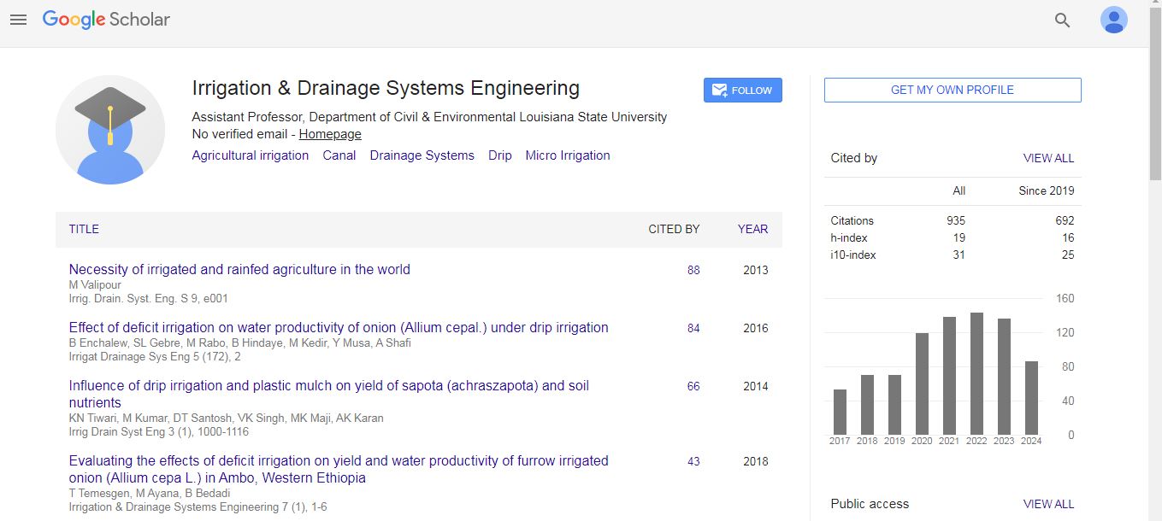The image size is (1162, 521).
Task: Open the Homepage link
Action: (x=330, y=134)
